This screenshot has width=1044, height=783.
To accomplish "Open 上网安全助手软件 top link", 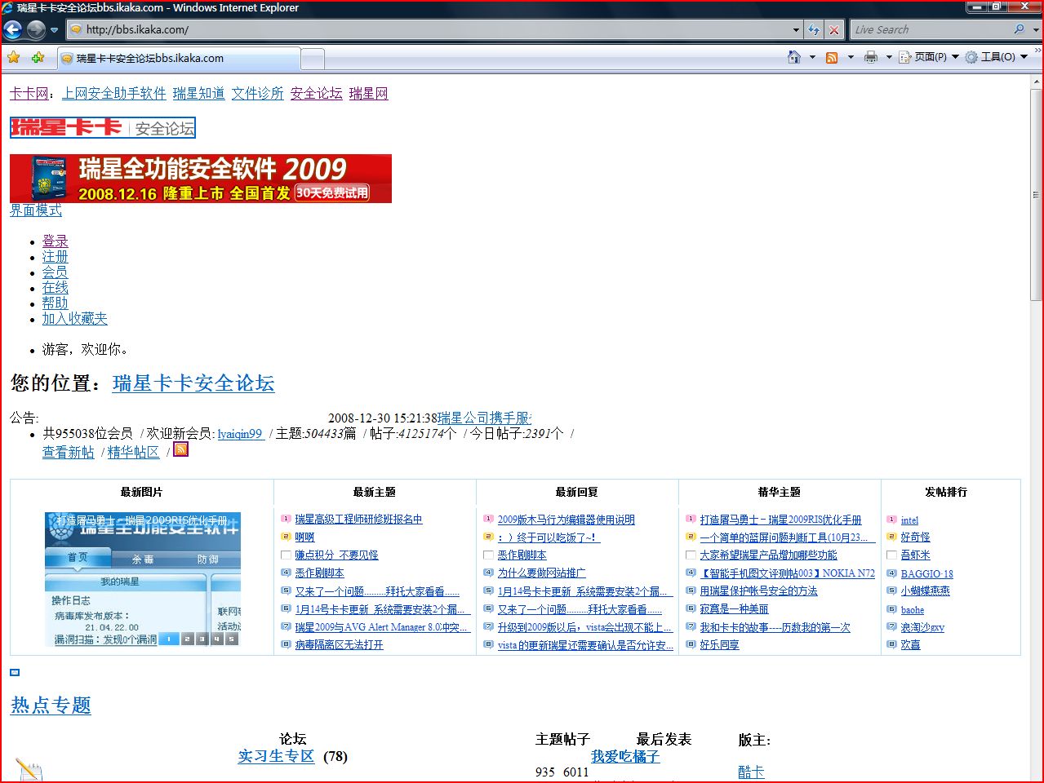I will pos(114,94).
